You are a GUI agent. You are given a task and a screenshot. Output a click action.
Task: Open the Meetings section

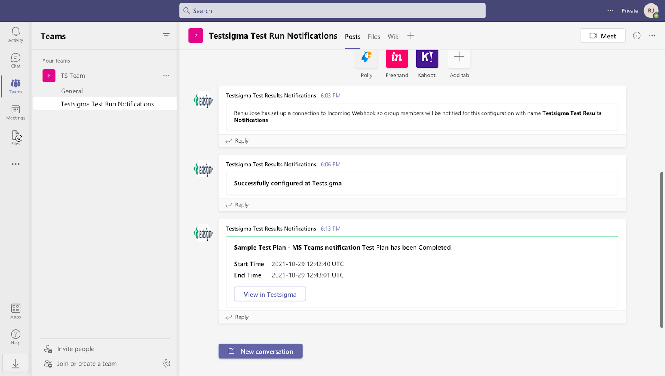click(15, 112)
